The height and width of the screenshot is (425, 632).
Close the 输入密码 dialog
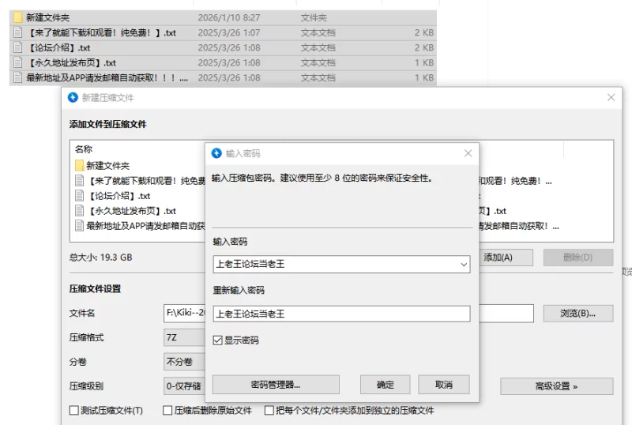[x=468, y=153]
